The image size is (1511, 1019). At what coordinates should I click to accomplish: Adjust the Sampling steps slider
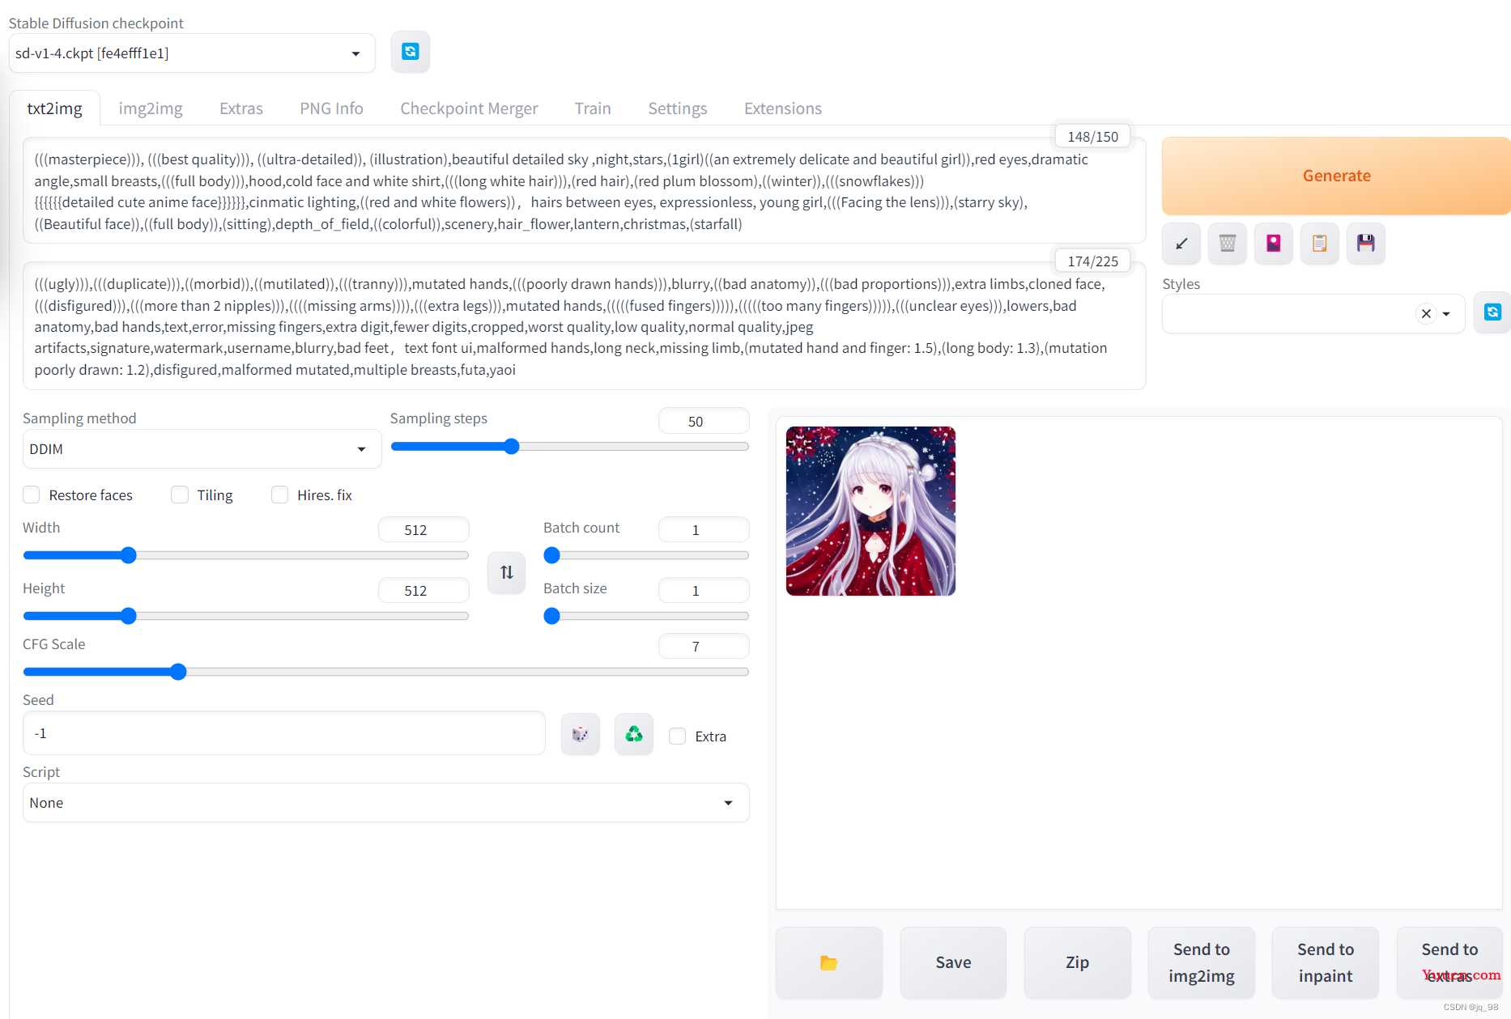pos(569,447)
